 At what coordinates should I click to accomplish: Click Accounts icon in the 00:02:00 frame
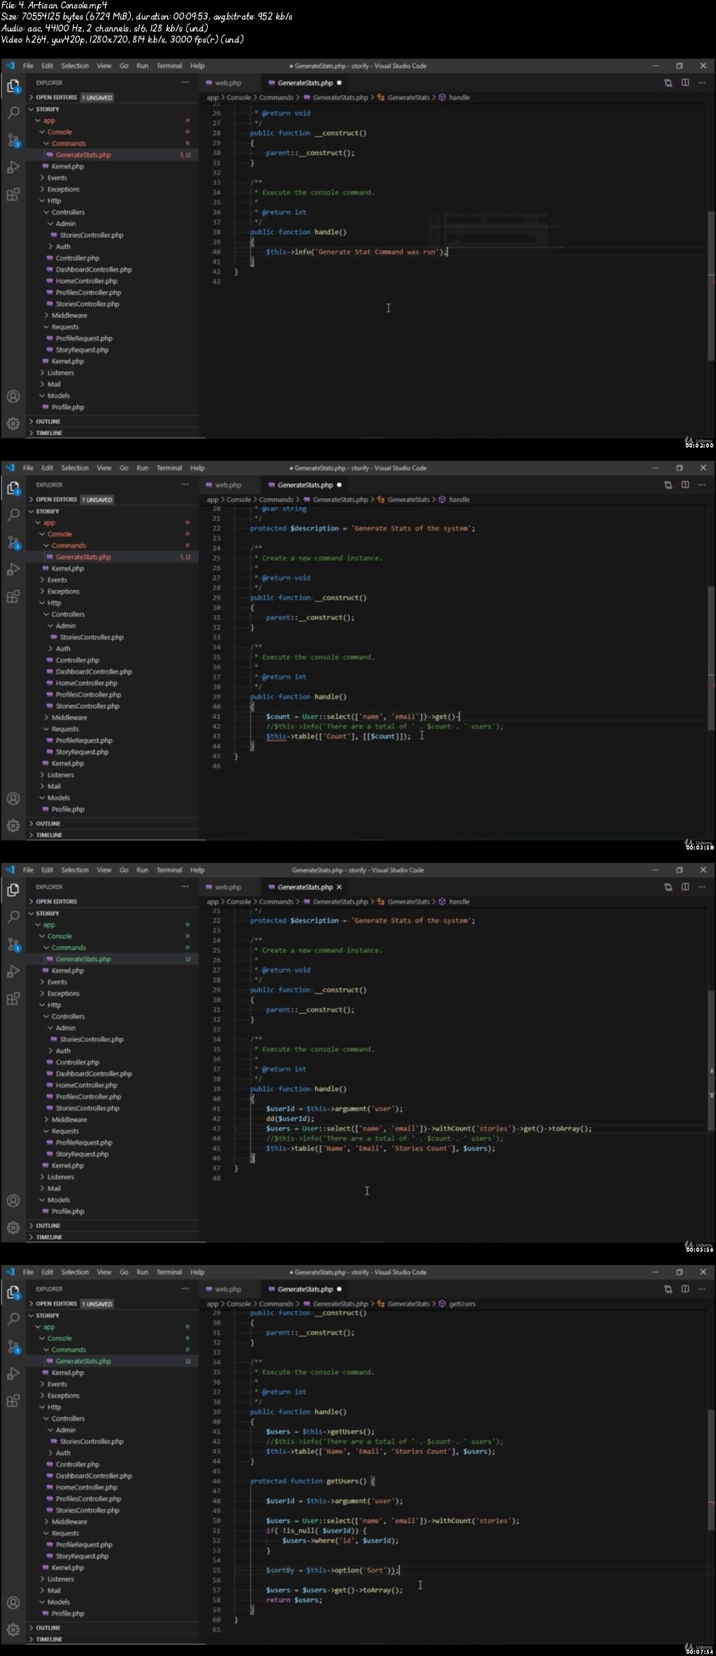click(13, 397)
